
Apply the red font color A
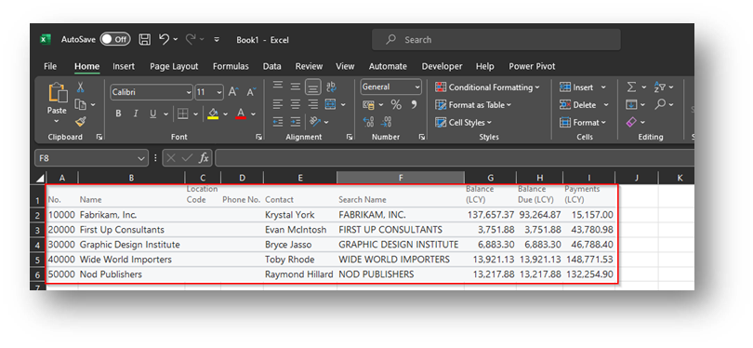click(x=241, y=114)
